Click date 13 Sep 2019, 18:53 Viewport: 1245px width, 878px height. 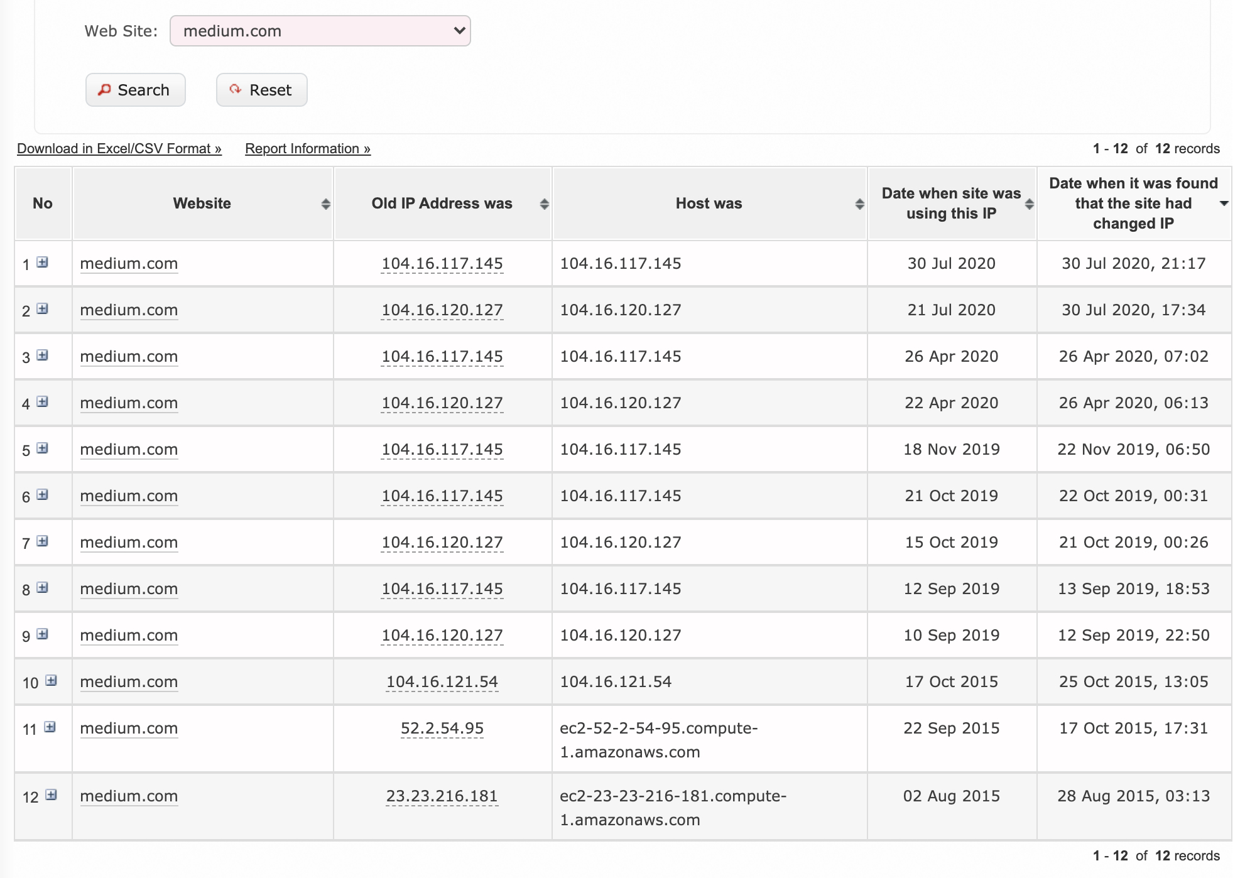1134,589
